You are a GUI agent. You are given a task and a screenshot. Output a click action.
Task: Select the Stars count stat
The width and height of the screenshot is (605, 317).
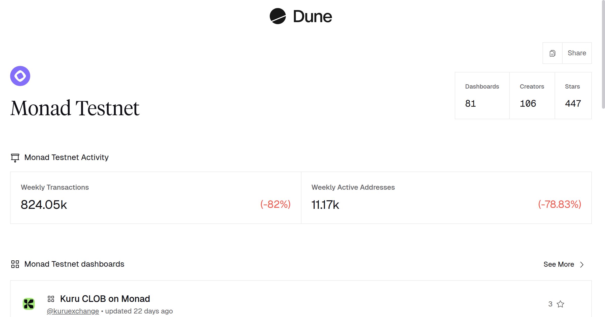point(573,96)
